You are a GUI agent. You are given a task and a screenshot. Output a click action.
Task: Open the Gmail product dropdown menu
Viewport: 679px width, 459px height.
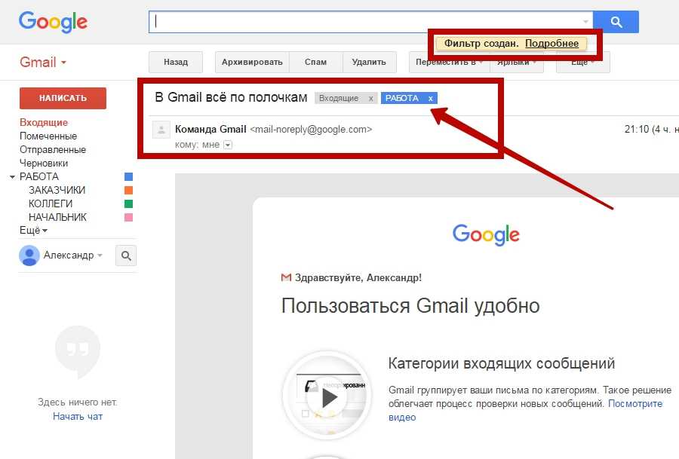click(x=43, y=63)
